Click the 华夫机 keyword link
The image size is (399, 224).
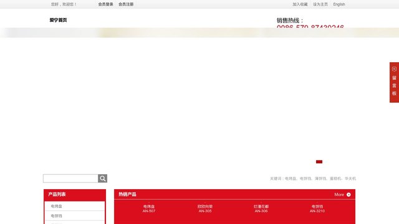click(350, 179)
